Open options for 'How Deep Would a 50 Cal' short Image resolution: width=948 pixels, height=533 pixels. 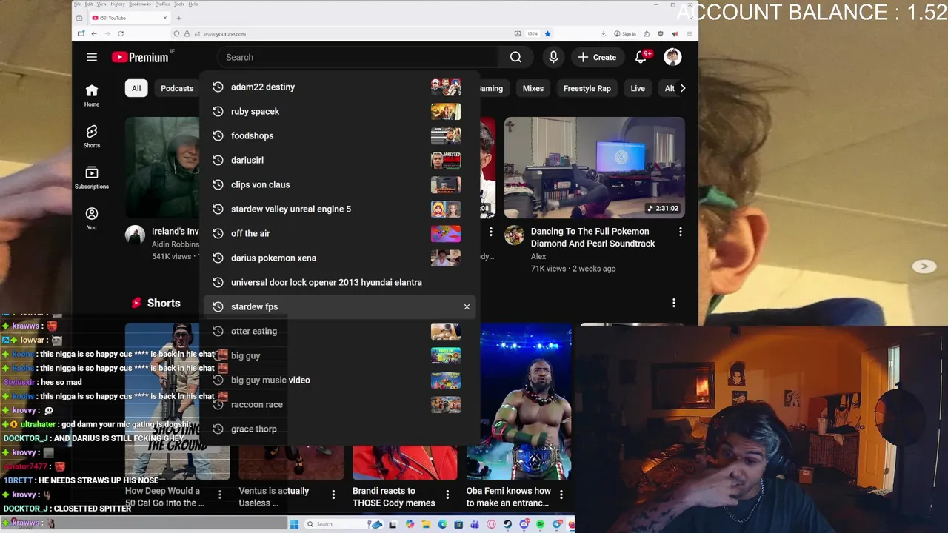(219, 494)
